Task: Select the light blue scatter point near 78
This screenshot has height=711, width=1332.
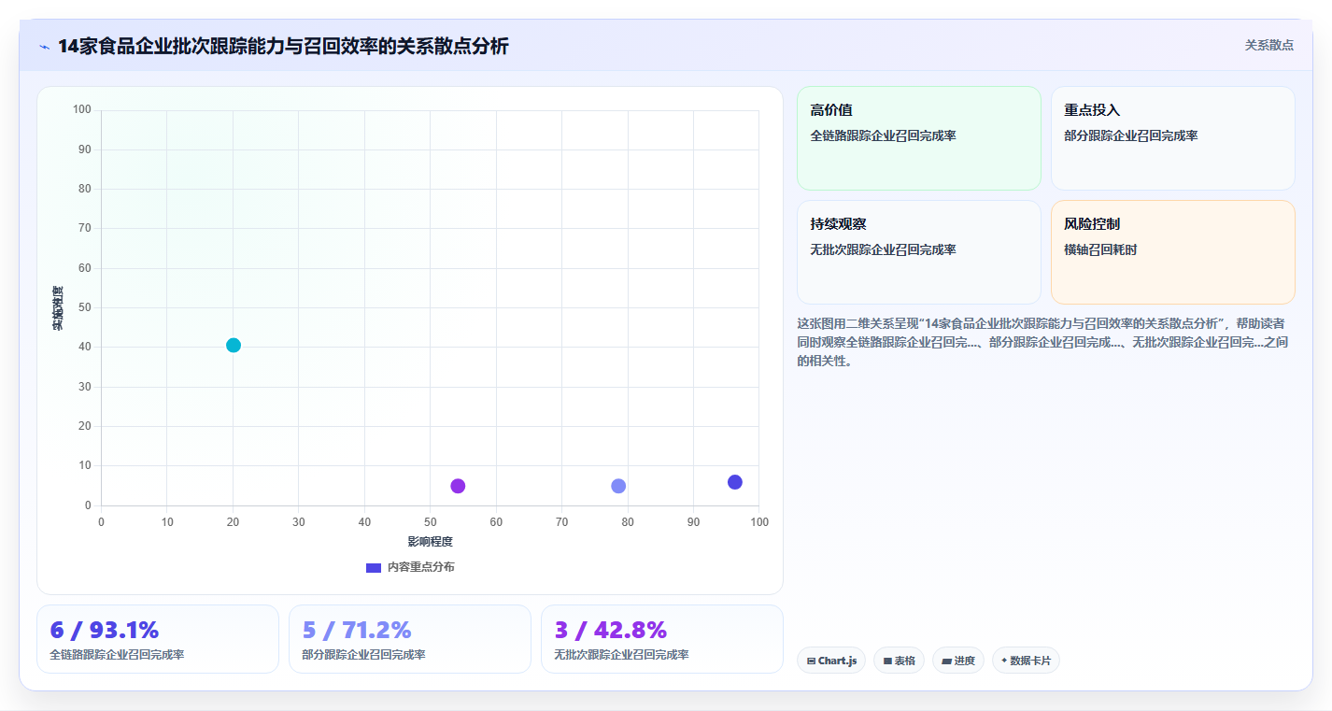Action: [x=618, y=486]
